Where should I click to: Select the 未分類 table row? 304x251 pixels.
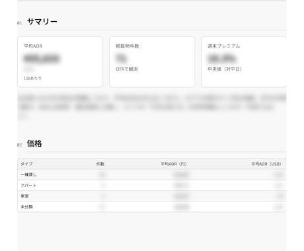click(x=152, y=207)
